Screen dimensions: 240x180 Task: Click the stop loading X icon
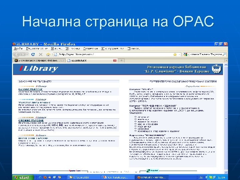coord(41,54)
